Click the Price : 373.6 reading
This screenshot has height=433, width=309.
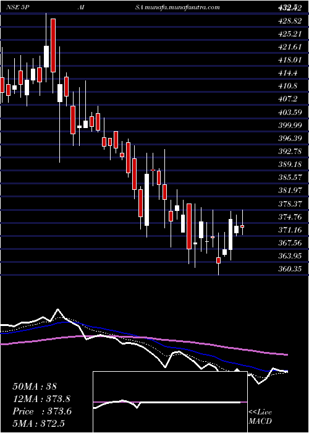[42, 411]
